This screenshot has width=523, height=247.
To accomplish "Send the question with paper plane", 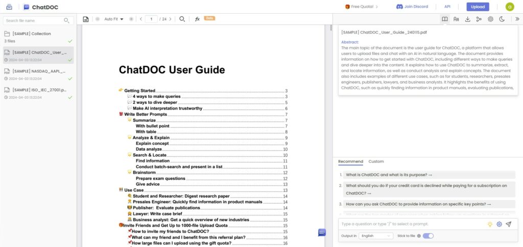I will coord(508,224).
